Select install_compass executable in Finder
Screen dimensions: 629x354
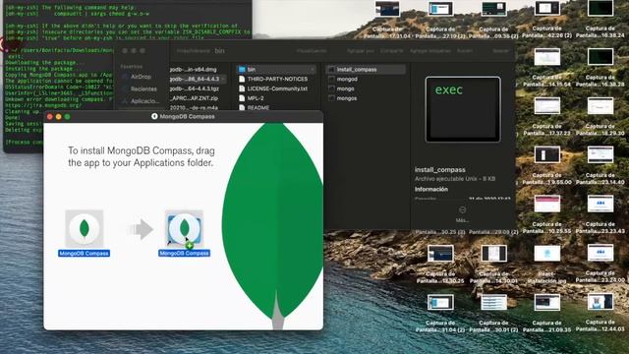(x=366, y=70)
